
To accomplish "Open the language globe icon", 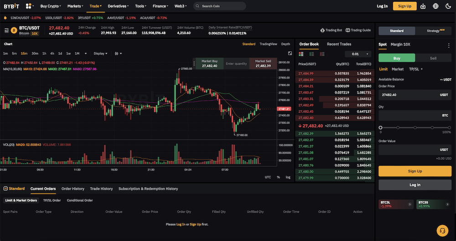I will [x=435, y=6].
